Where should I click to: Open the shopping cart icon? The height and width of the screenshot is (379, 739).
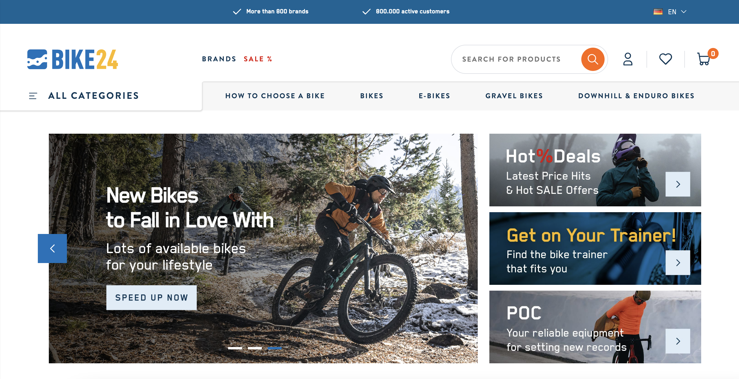tap(704, 59)
